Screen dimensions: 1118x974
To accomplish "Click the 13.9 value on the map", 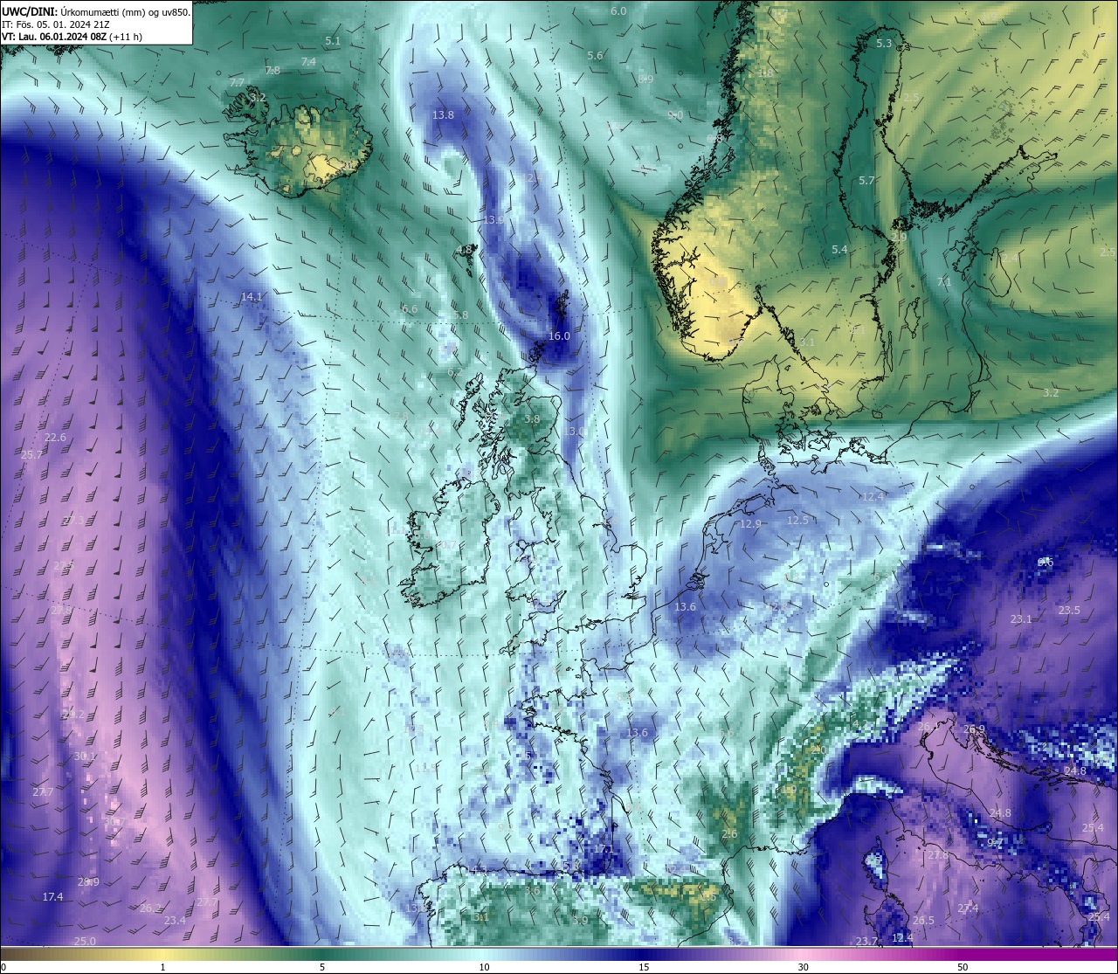I will [493, 220].
